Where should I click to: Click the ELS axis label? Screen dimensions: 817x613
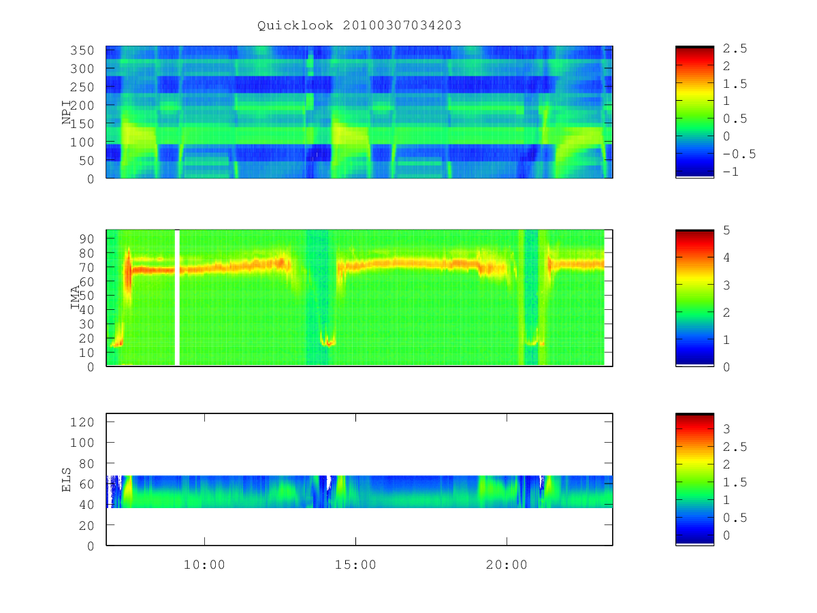(x=67, y=480)
